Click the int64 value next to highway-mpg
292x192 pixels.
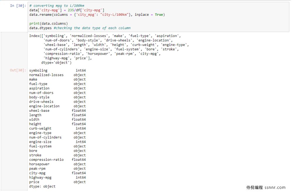pyautogui.click(x=81, y=178)
